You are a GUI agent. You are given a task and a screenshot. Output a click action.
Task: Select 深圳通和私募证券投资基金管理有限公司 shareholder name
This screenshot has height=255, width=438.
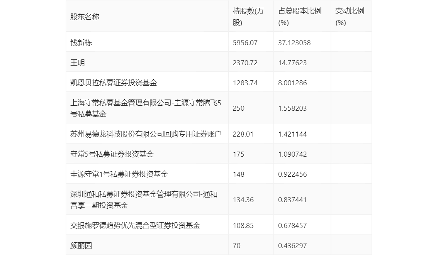point(144,200)
